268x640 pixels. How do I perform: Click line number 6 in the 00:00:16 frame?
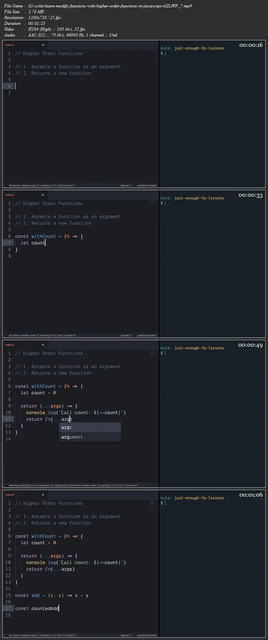[x=9, y=86]
